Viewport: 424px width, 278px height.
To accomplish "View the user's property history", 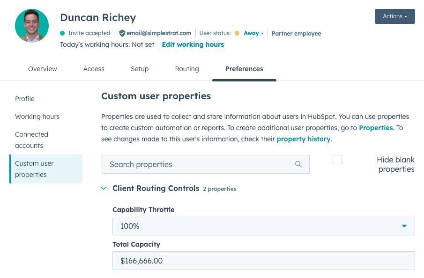I will click(x=303, y=139).
